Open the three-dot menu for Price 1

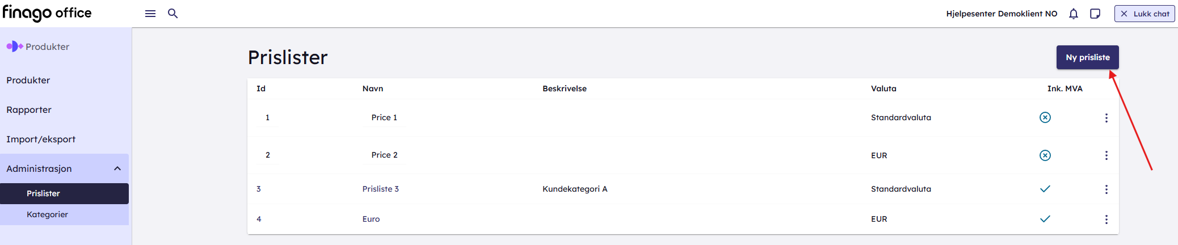pos(1106,118)
